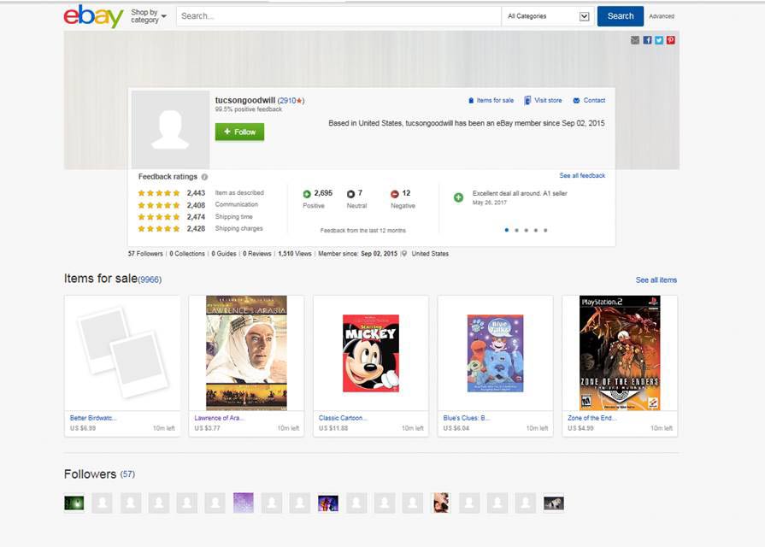This screenshot has width=765, height=547.
Task: Share profile on Twitter
Action: click(659, 40)
